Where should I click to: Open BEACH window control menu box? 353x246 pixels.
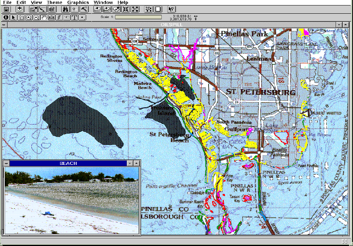(x=6, y=163)
